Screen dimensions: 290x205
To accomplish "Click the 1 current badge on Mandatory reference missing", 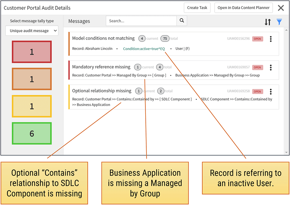I will (x=138, y=67).
